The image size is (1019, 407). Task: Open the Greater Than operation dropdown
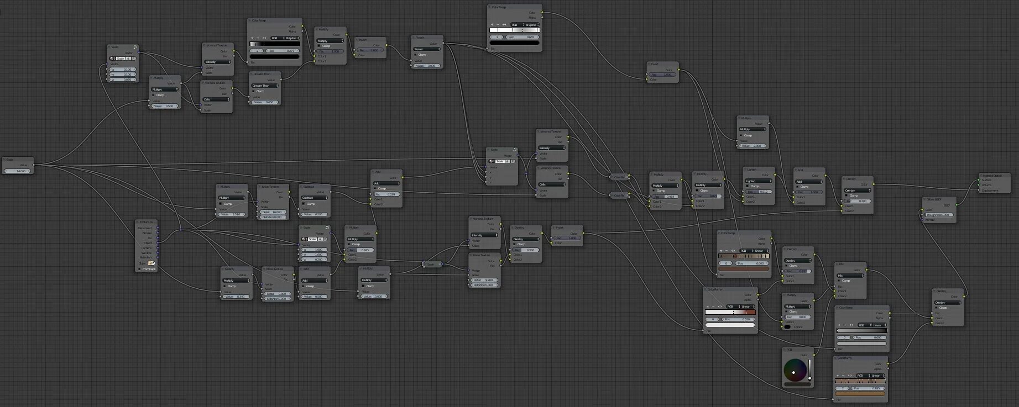(265, 86)
